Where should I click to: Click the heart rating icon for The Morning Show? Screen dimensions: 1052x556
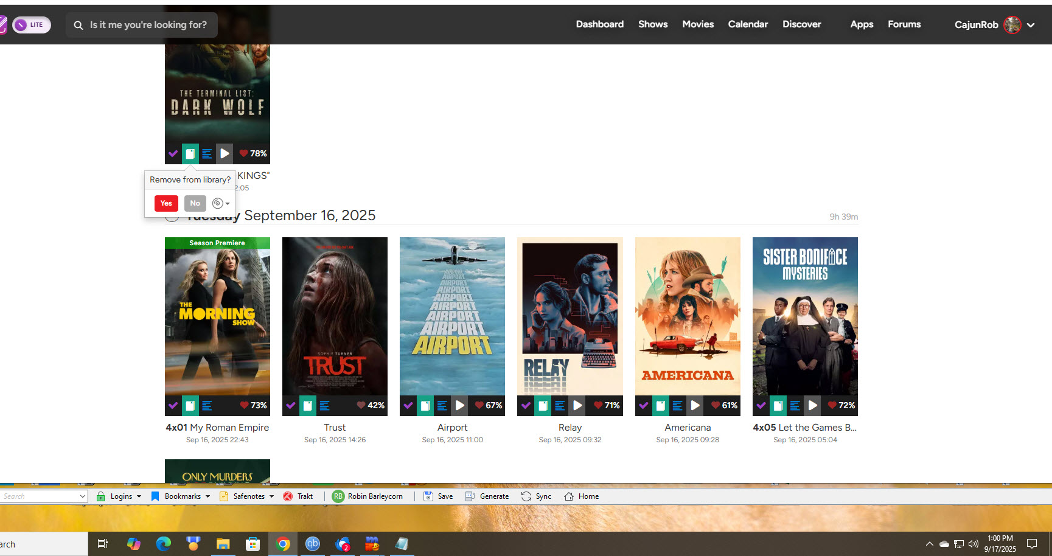click(x=244, y=405)
